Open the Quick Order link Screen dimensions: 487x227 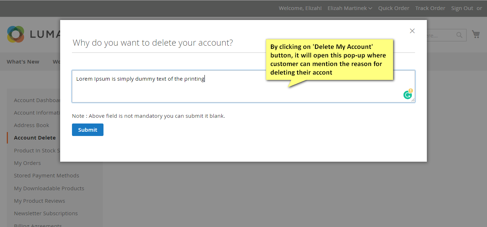point(394,8)
